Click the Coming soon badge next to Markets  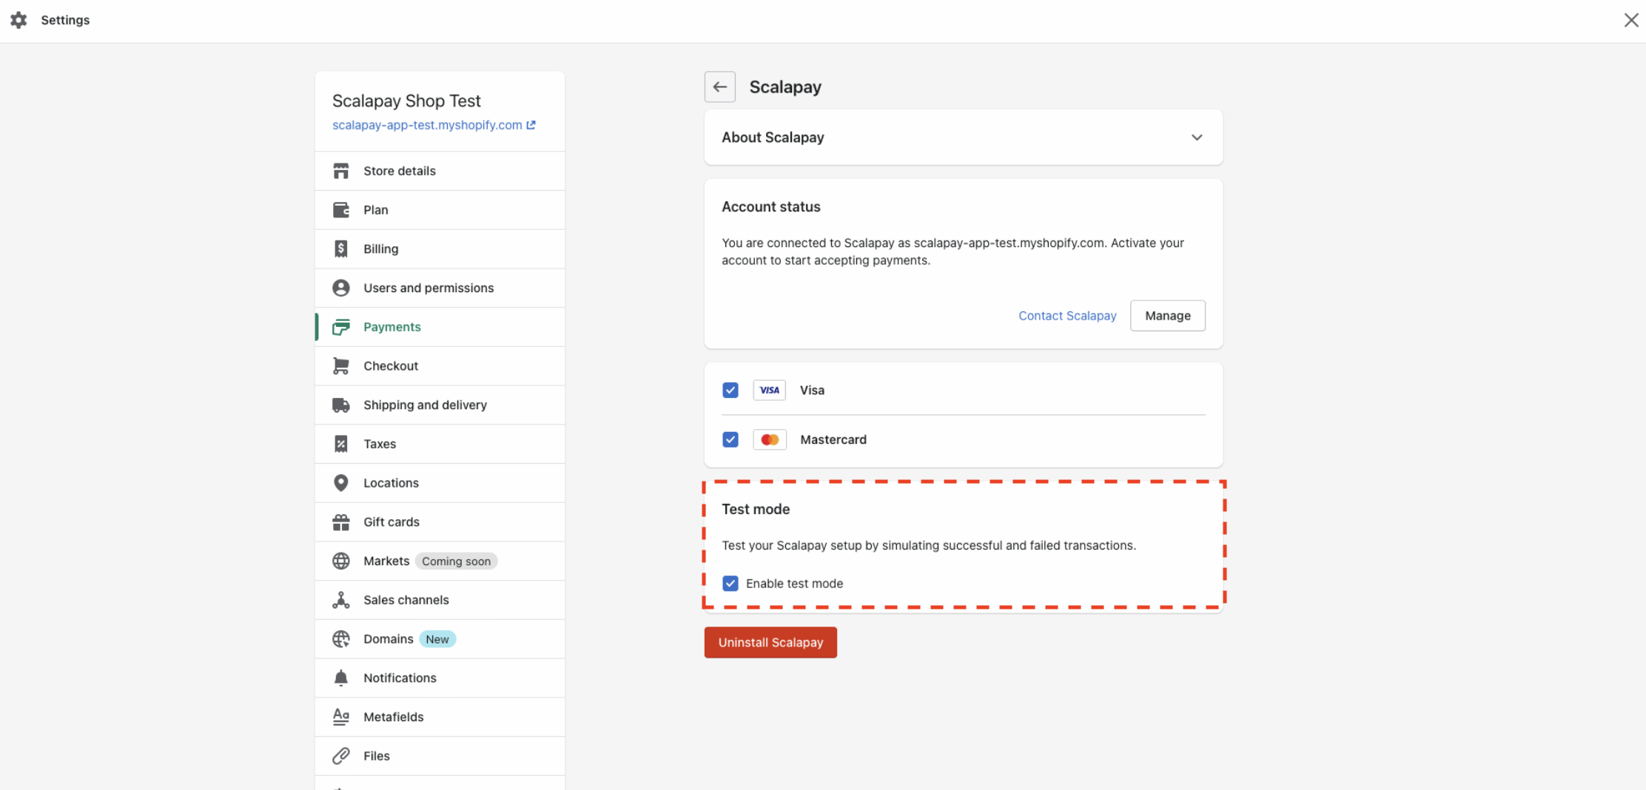pyautogui.click(x=456, y=561)
